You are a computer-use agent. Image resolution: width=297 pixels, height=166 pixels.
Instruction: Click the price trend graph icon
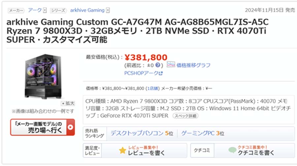pos(171,64)
